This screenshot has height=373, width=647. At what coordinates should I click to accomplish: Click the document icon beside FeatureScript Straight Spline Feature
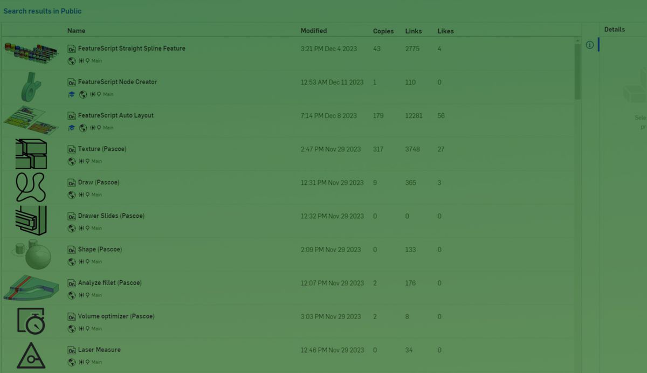(x=72, y=49)
